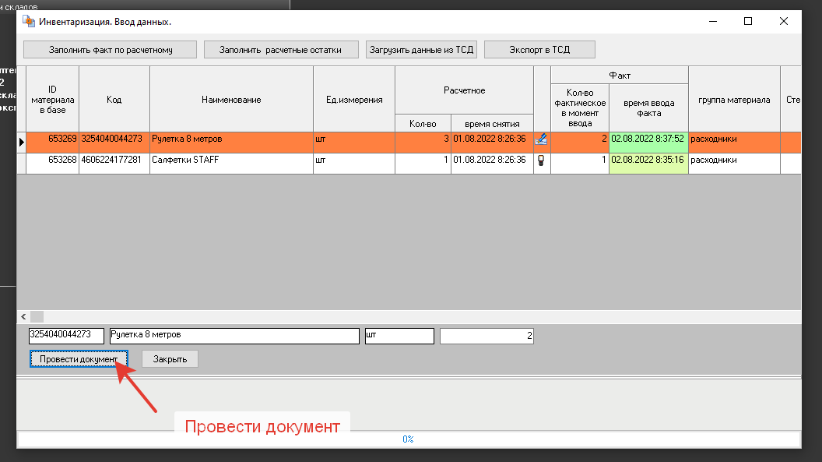Click the Код column header

click(114, 100)
